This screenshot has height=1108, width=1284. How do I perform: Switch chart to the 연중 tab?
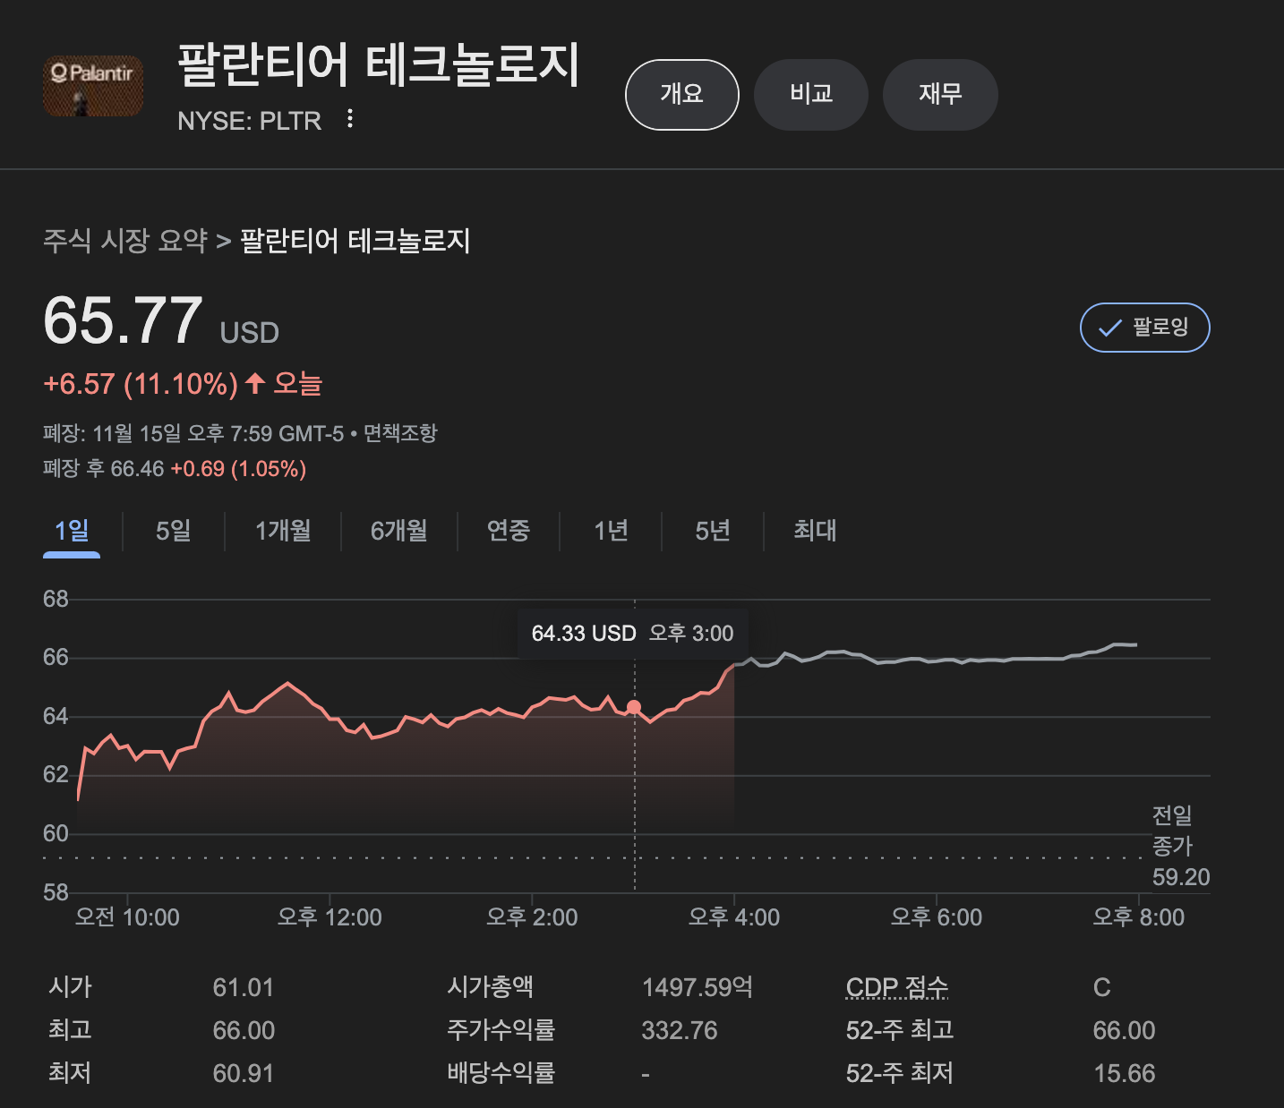point(509,531)
